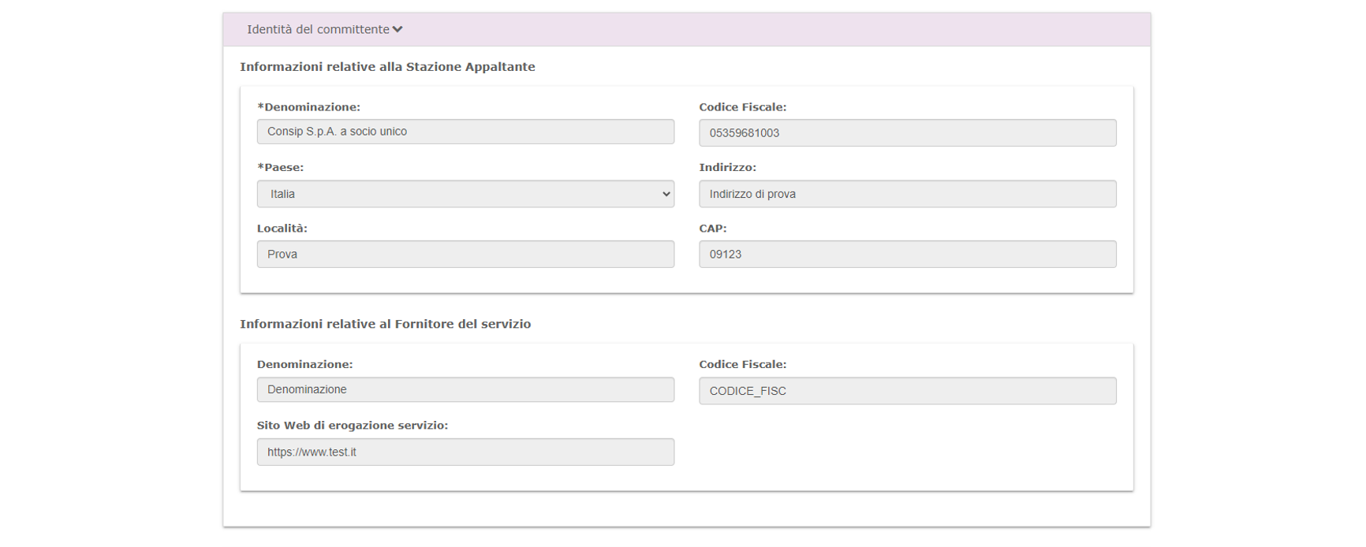Click the Indirizzo field label
Viewport: 1366px width, 547px height.
click(x=727, y=168)
